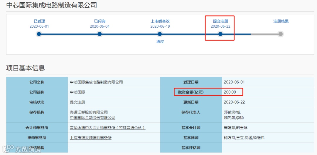
Task: Click the date 2020-06-19 under 上市委会议
Action: 160,26
